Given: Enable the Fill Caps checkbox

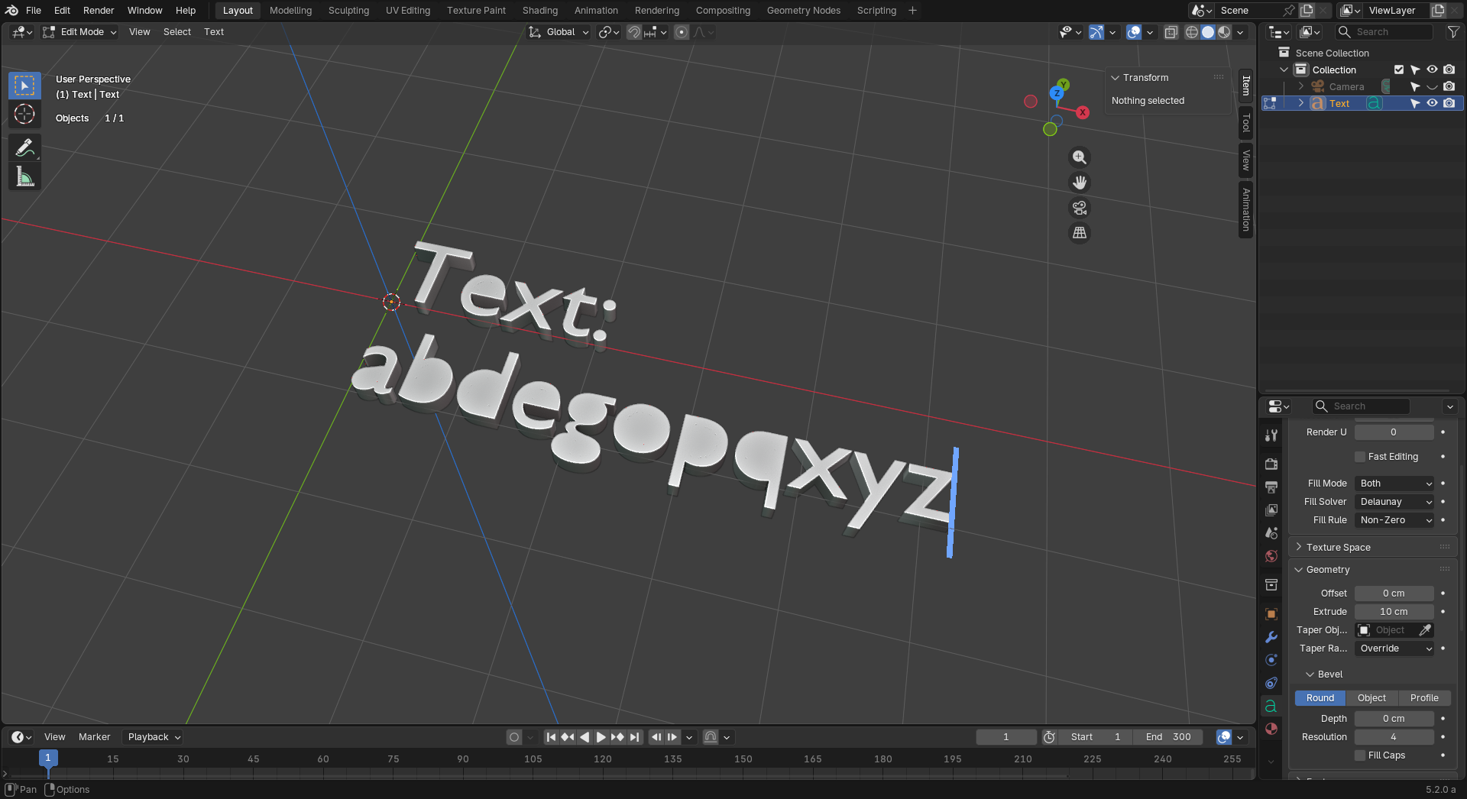Looking at the screenshot, I should (1360, 755).
